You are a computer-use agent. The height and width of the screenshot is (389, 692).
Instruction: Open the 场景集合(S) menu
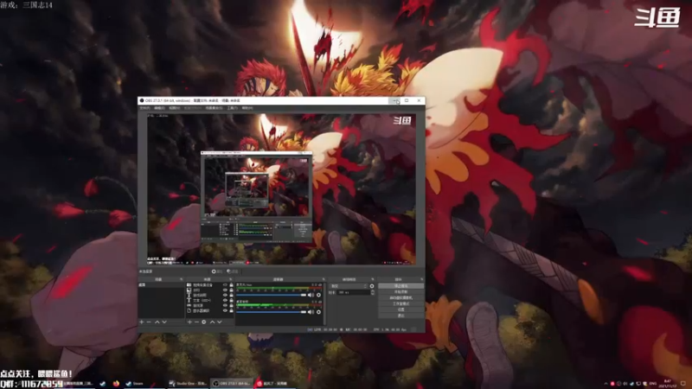coord(214,107)
